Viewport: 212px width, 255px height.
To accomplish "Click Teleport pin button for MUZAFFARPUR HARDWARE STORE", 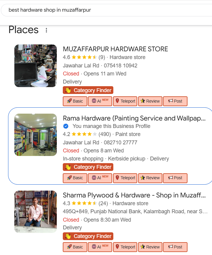I will pyautogui.click(x=125, y=101).
